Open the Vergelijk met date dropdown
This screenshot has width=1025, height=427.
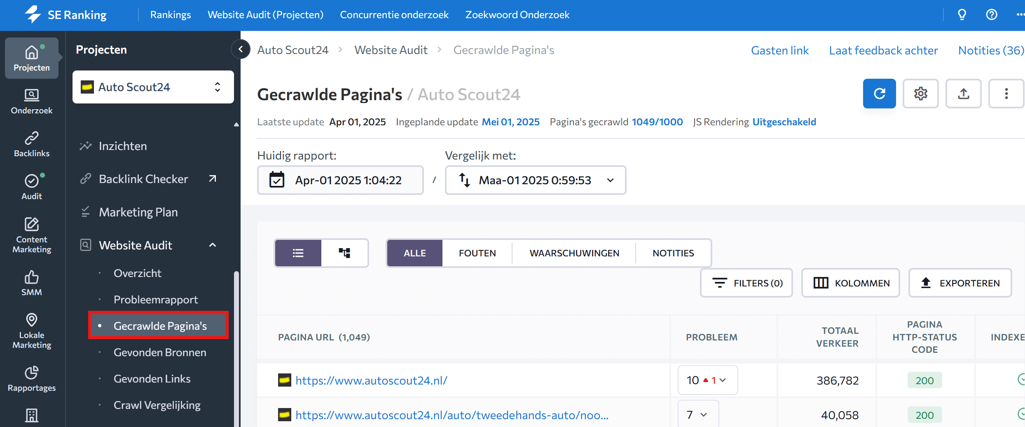coord(536,180)
